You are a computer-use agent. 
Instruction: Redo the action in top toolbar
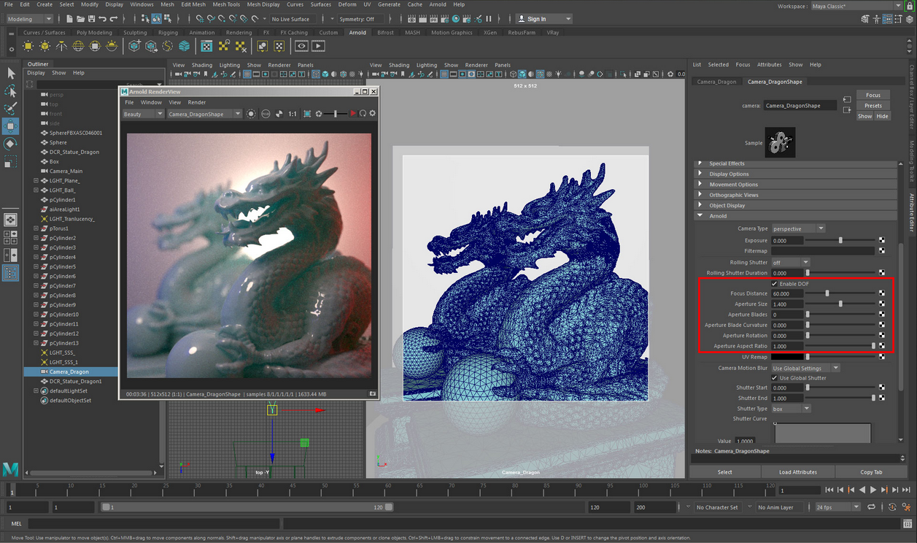(113, 19)
